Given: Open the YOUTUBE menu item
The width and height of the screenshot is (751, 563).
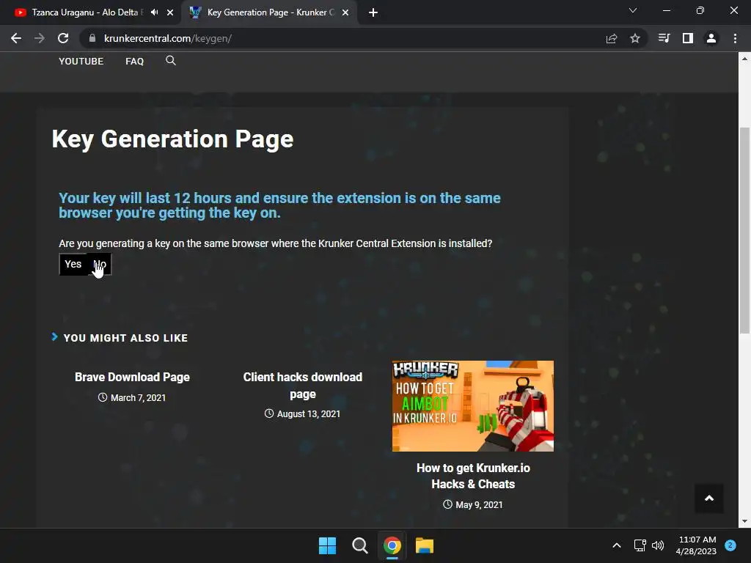Looking at the screenshot, I should [x=81, y=62].
